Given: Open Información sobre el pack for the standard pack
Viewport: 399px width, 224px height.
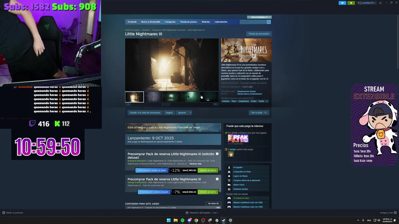Looking at the screenshot, I should 154,192.
